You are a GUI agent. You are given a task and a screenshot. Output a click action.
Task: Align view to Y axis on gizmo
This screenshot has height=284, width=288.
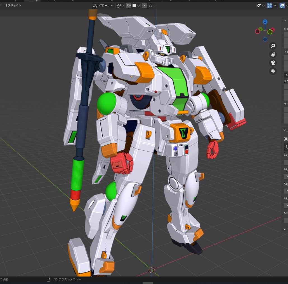[260, 29]
